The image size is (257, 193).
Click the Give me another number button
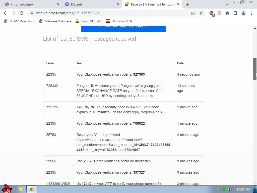123,29
